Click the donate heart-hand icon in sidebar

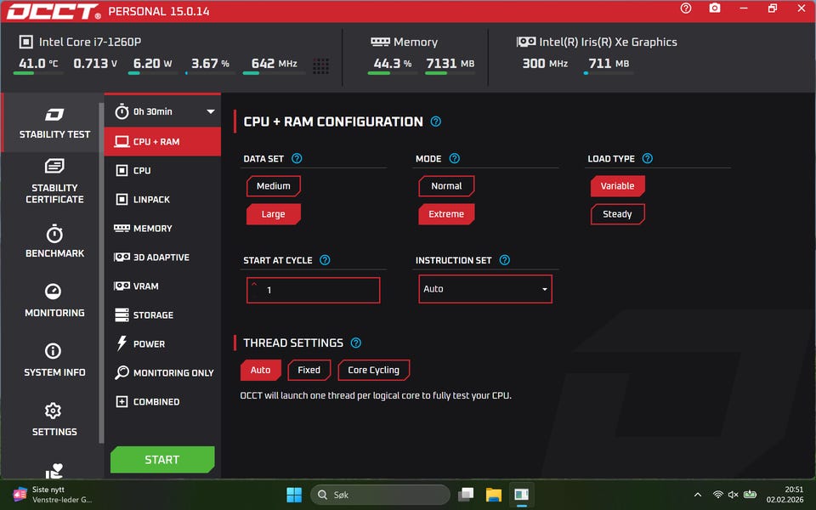coord(54,470)
